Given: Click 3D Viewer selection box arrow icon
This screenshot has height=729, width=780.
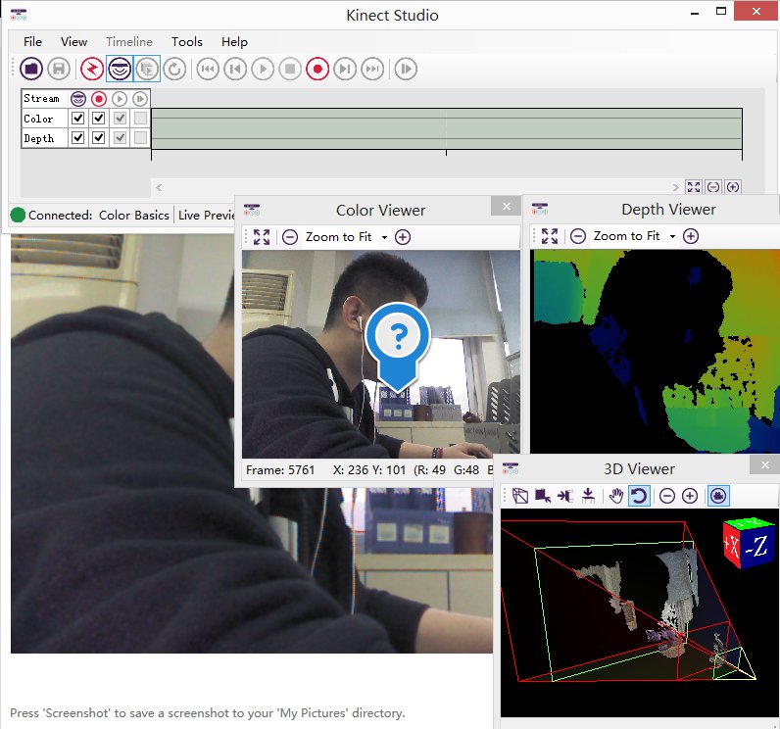Looking at the screenshot, I should point(543,496).
